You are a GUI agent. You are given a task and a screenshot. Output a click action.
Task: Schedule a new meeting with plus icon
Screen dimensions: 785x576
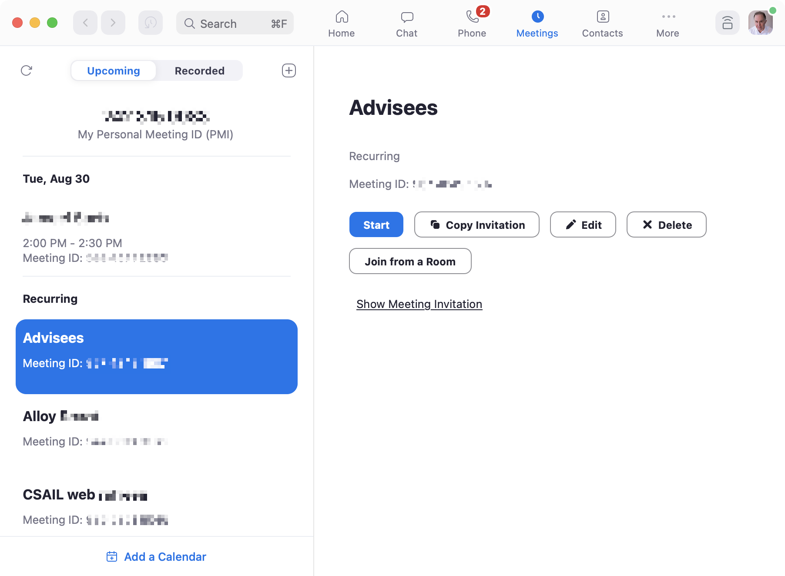point(289,70)
